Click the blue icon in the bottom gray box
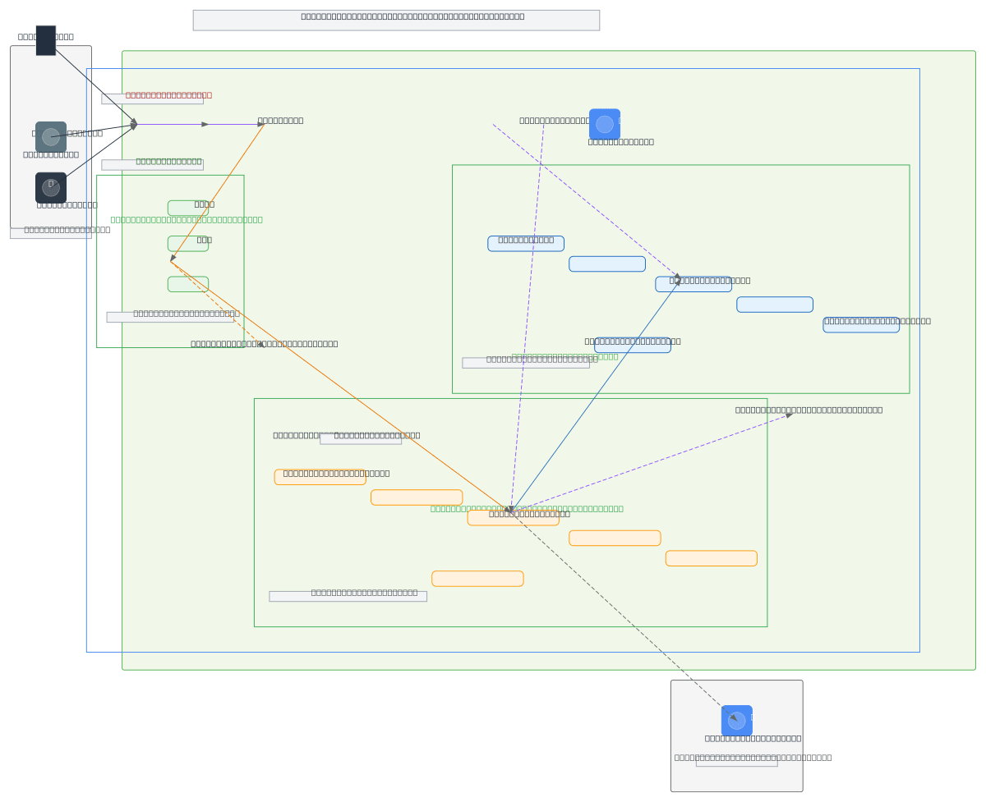This screenshot has height=802, width=986. click(737, 720)
